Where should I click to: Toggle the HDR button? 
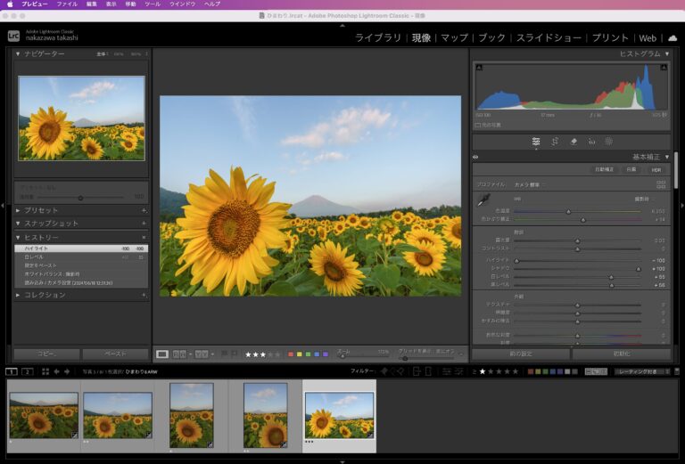pos(656,169)
